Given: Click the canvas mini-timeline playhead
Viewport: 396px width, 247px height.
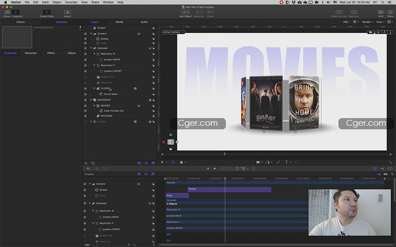Looking at the screenshot, I should coord(225,154).
